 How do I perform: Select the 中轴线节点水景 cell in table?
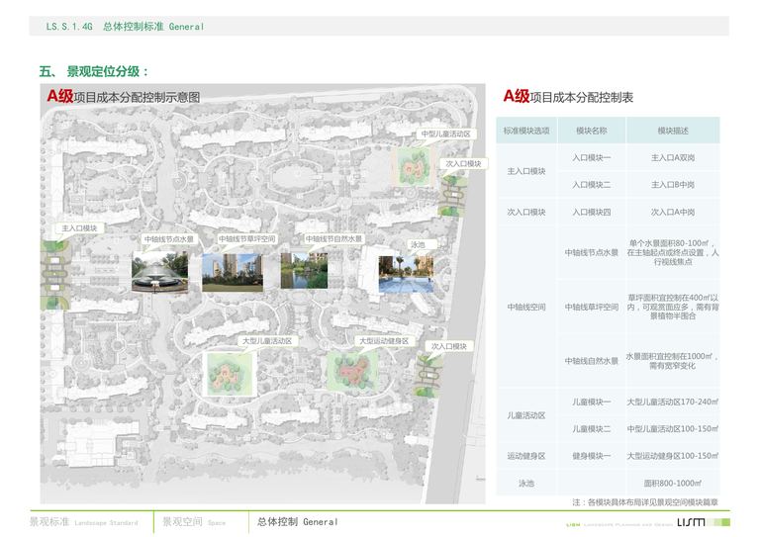coord(592,252)
